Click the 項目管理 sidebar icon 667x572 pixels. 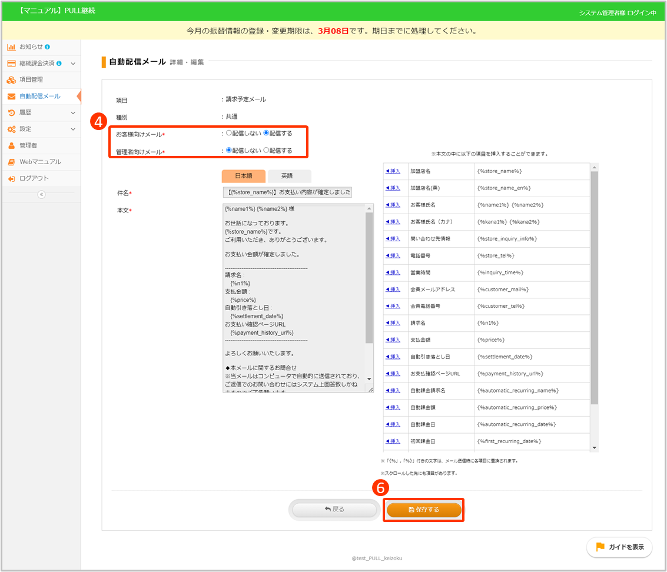pos(11,79)
